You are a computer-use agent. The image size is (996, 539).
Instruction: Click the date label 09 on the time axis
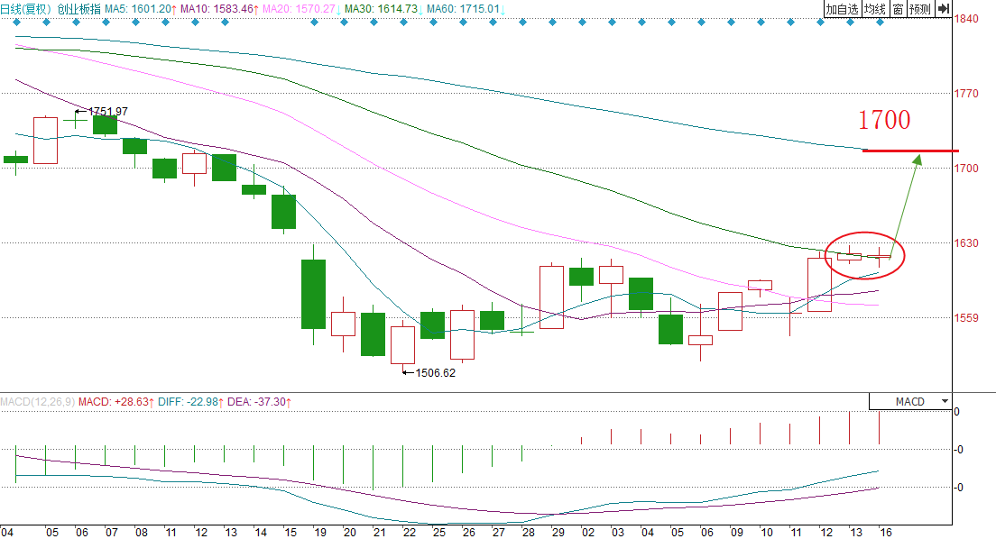736,532
